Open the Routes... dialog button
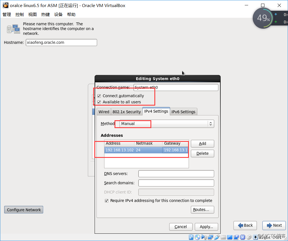The height and width of the screenshot is (241, 288). point(202,210)
